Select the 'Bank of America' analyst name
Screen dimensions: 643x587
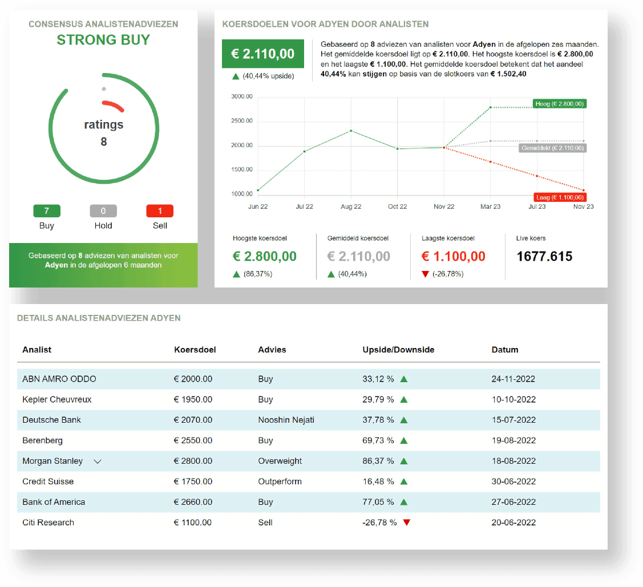[x=54, y=502]
